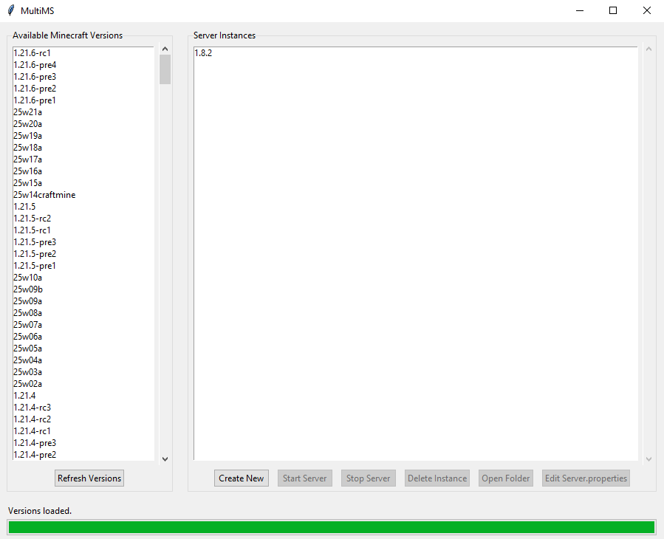Screen dimensions: 664x539
Task: Select version 1.21.5-rc1
Action: click(x=83, y=231)
